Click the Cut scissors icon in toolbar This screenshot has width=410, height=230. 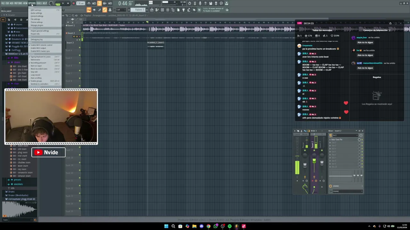tap(195, 3)
